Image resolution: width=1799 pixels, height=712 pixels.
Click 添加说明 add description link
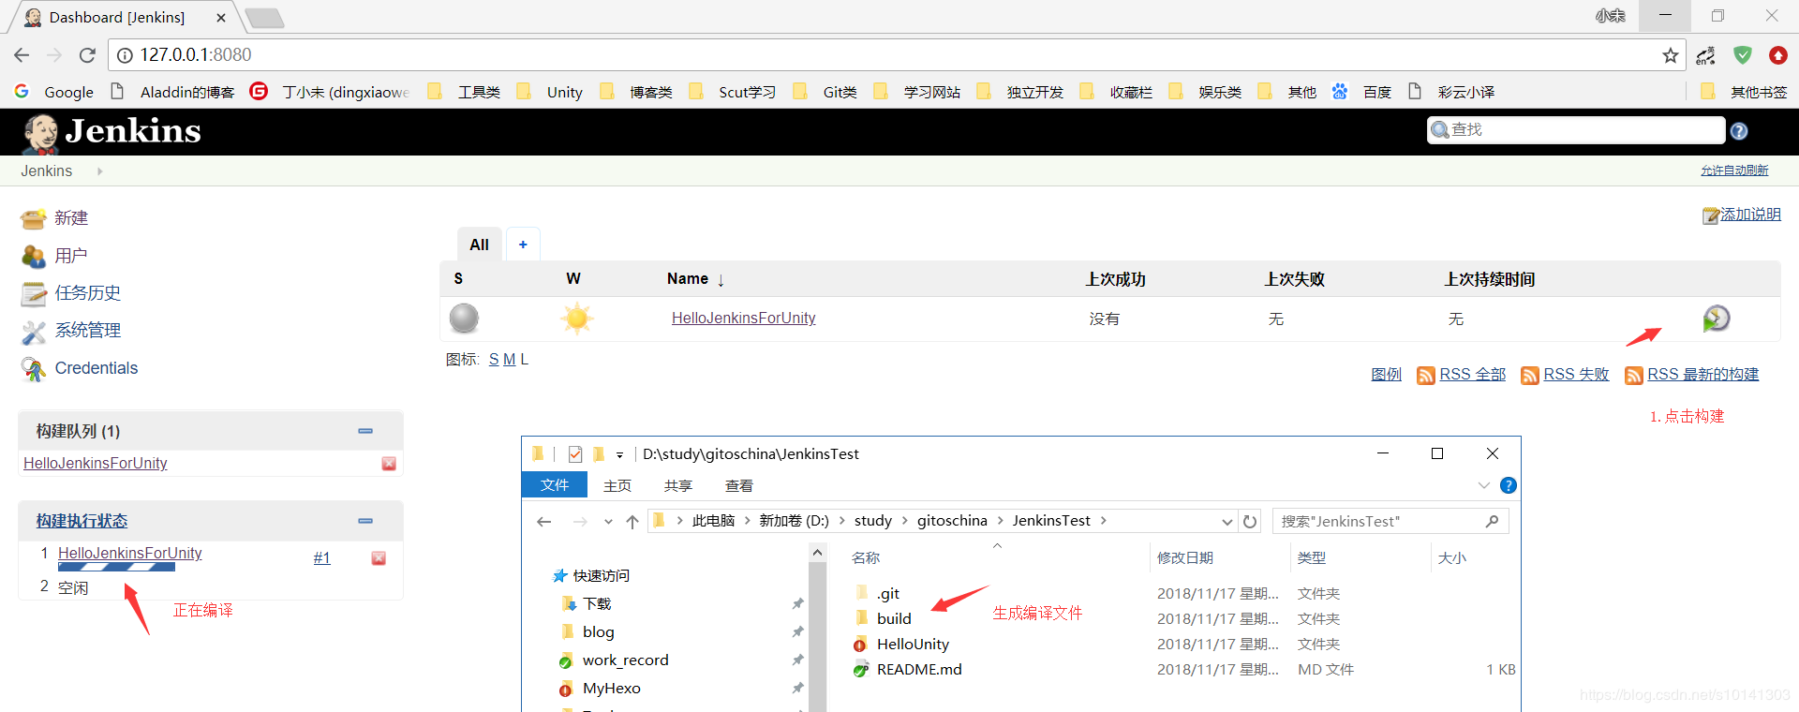pos(1749,215)
